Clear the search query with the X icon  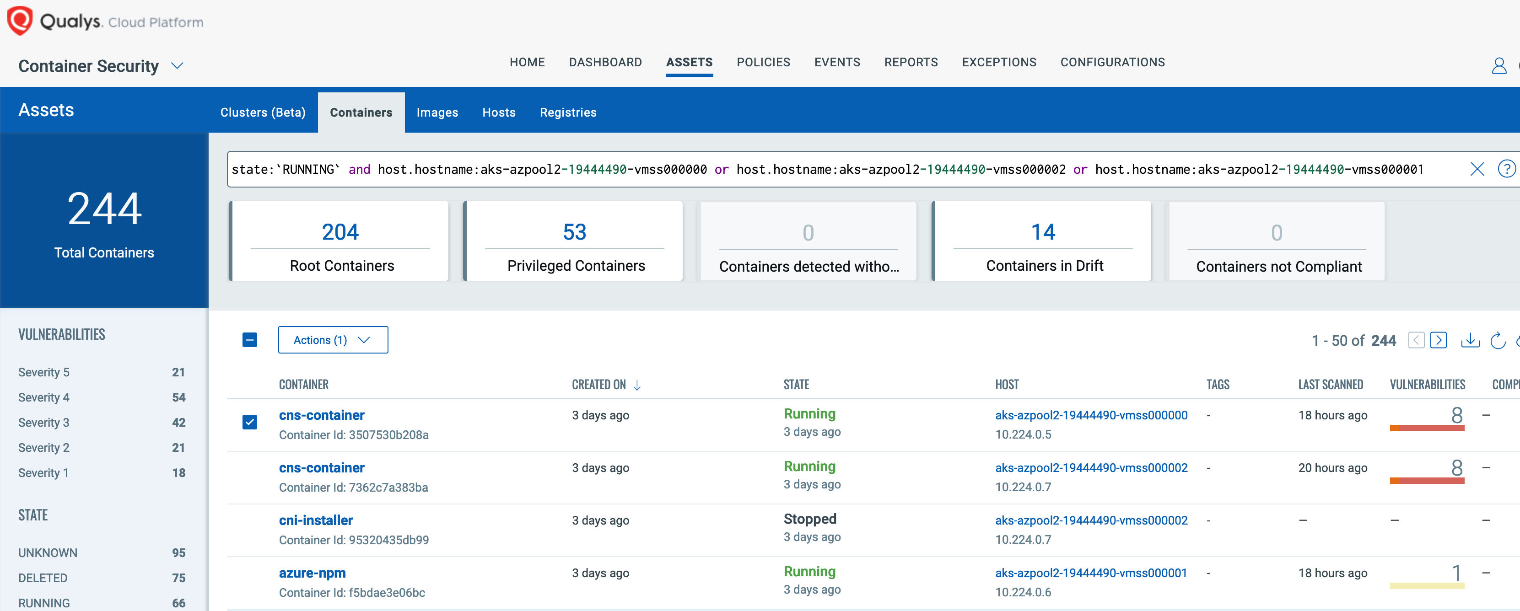click(x=1477, y=169)
